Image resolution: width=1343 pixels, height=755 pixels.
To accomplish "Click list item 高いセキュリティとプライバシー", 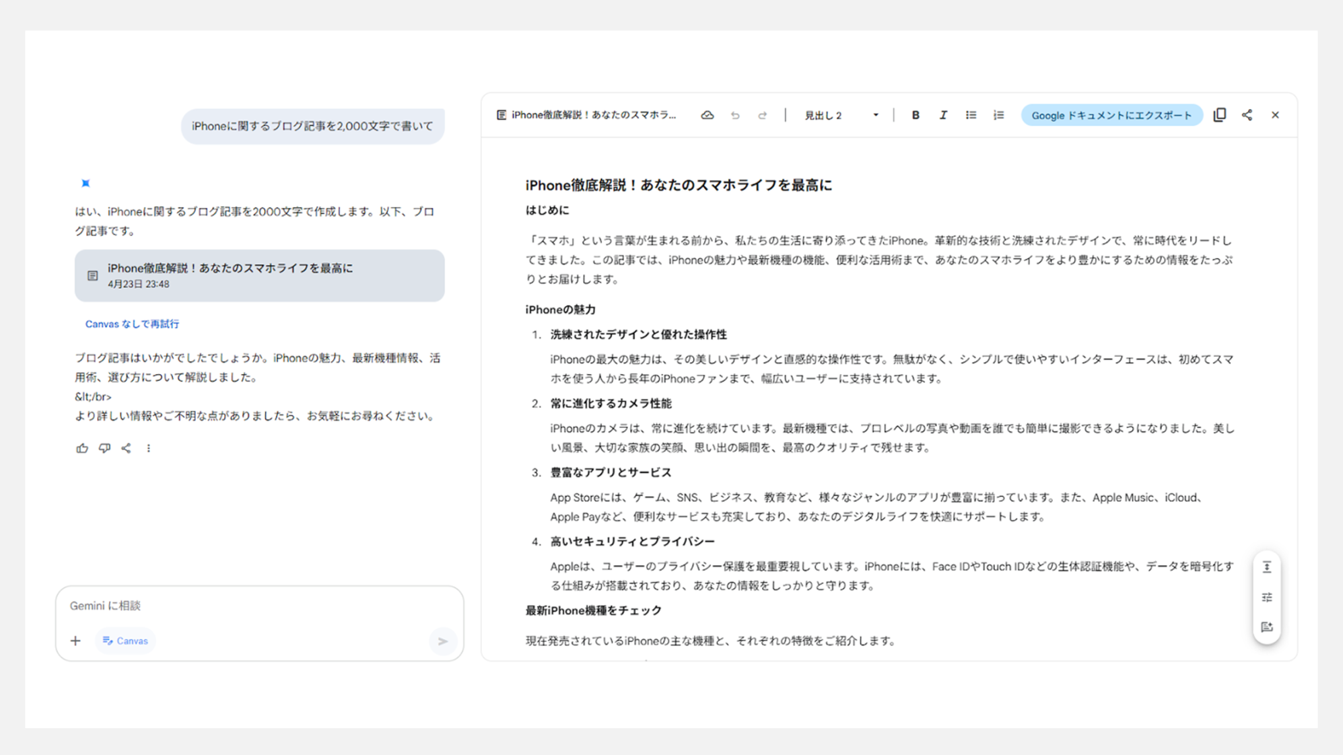I will pos(633,542).
